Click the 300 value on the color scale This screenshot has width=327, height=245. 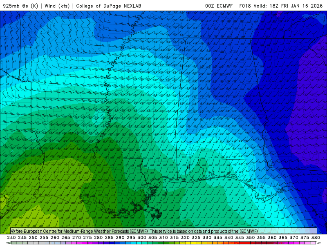[142, 238]
